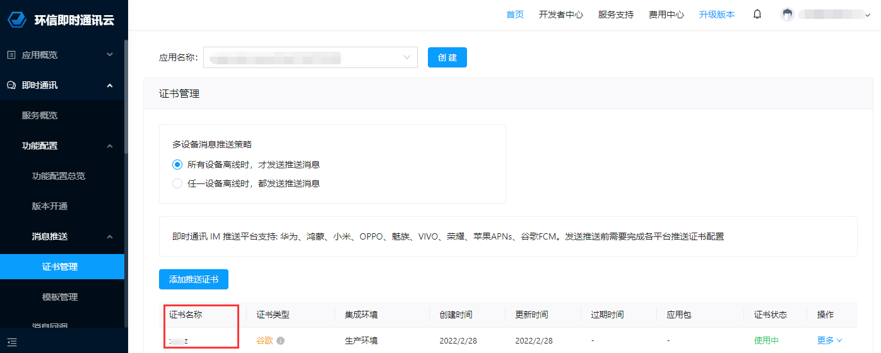Click the 即时通讯 chat bubble icon
Screen dimensions: 881x353
(x=11, y=85)
